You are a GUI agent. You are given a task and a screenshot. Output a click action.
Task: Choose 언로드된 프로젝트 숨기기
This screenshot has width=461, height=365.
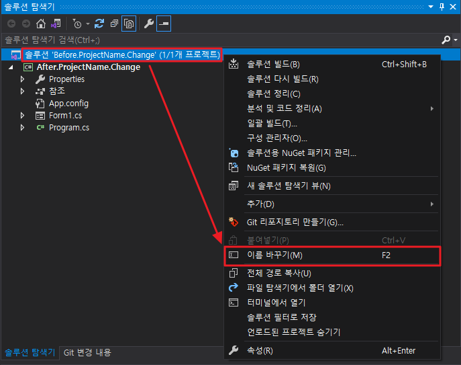[x=332, y=332]
